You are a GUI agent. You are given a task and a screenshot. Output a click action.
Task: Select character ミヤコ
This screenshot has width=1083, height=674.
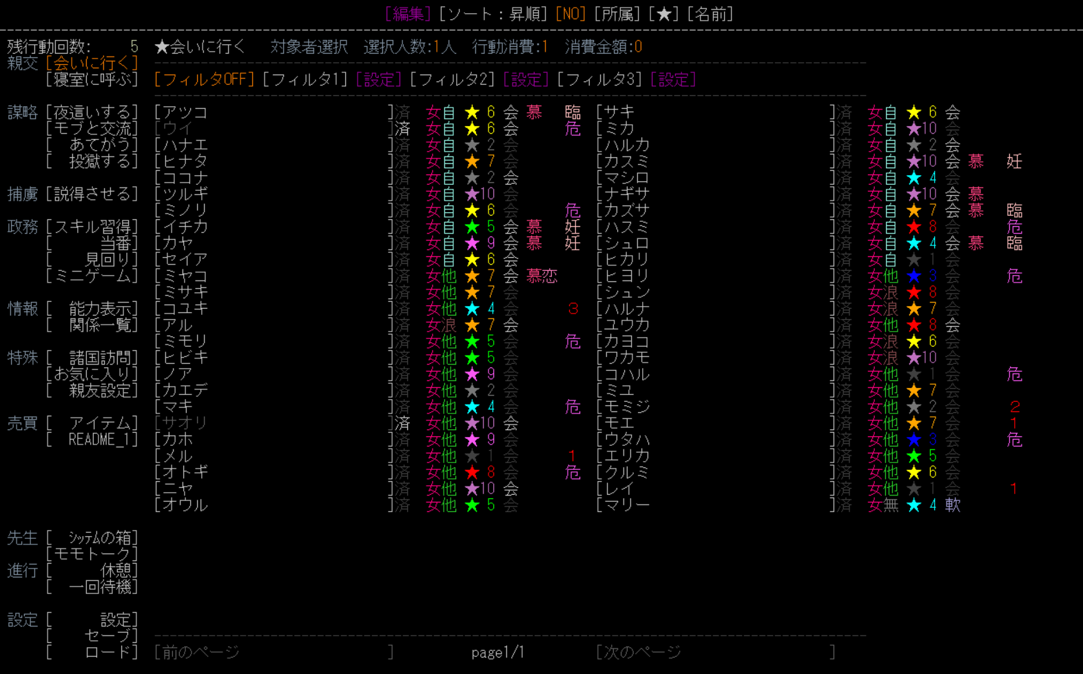pos(274,276)
